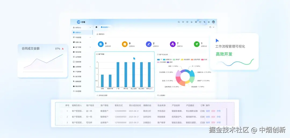The height and width of the screenshot is (138, 290).
Task: Click the 搜索引擎 bar in the chart
Action: [110, 81]
